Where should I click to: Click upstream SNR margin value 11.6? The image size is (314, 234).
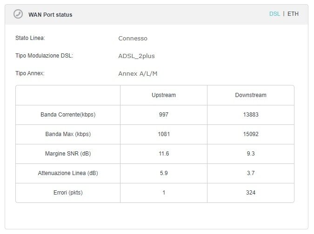(x=164, y=154)
